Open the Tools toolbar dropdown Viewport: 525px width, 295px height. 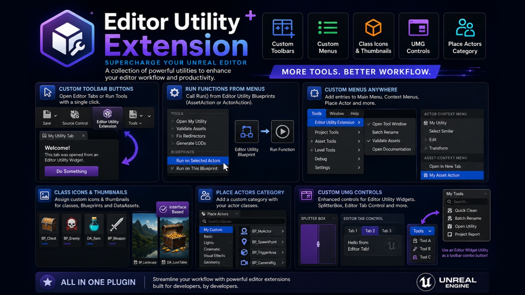[135, 118]
